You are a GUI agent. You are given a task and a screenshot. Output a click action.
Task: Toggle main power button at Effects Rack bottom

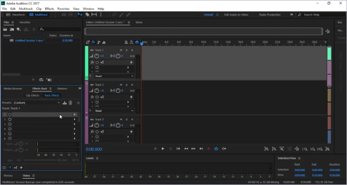click(x=4, y=168)
